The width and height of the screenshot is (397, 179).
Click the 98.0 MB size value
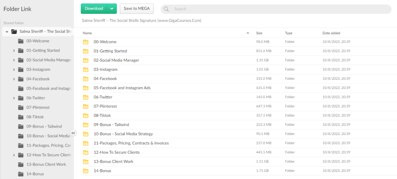(262, 42)
